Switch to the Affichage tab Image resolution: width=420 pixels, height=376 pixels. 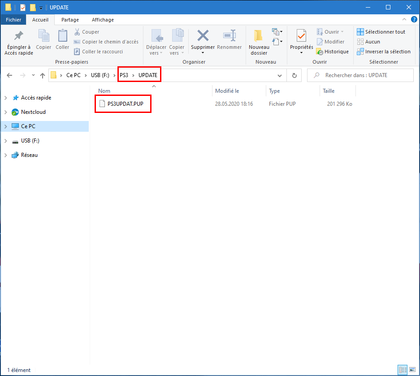click(x=103, y=20)
